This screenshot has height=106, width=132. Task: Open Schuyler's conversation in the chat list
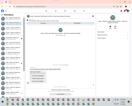[12, 28]
